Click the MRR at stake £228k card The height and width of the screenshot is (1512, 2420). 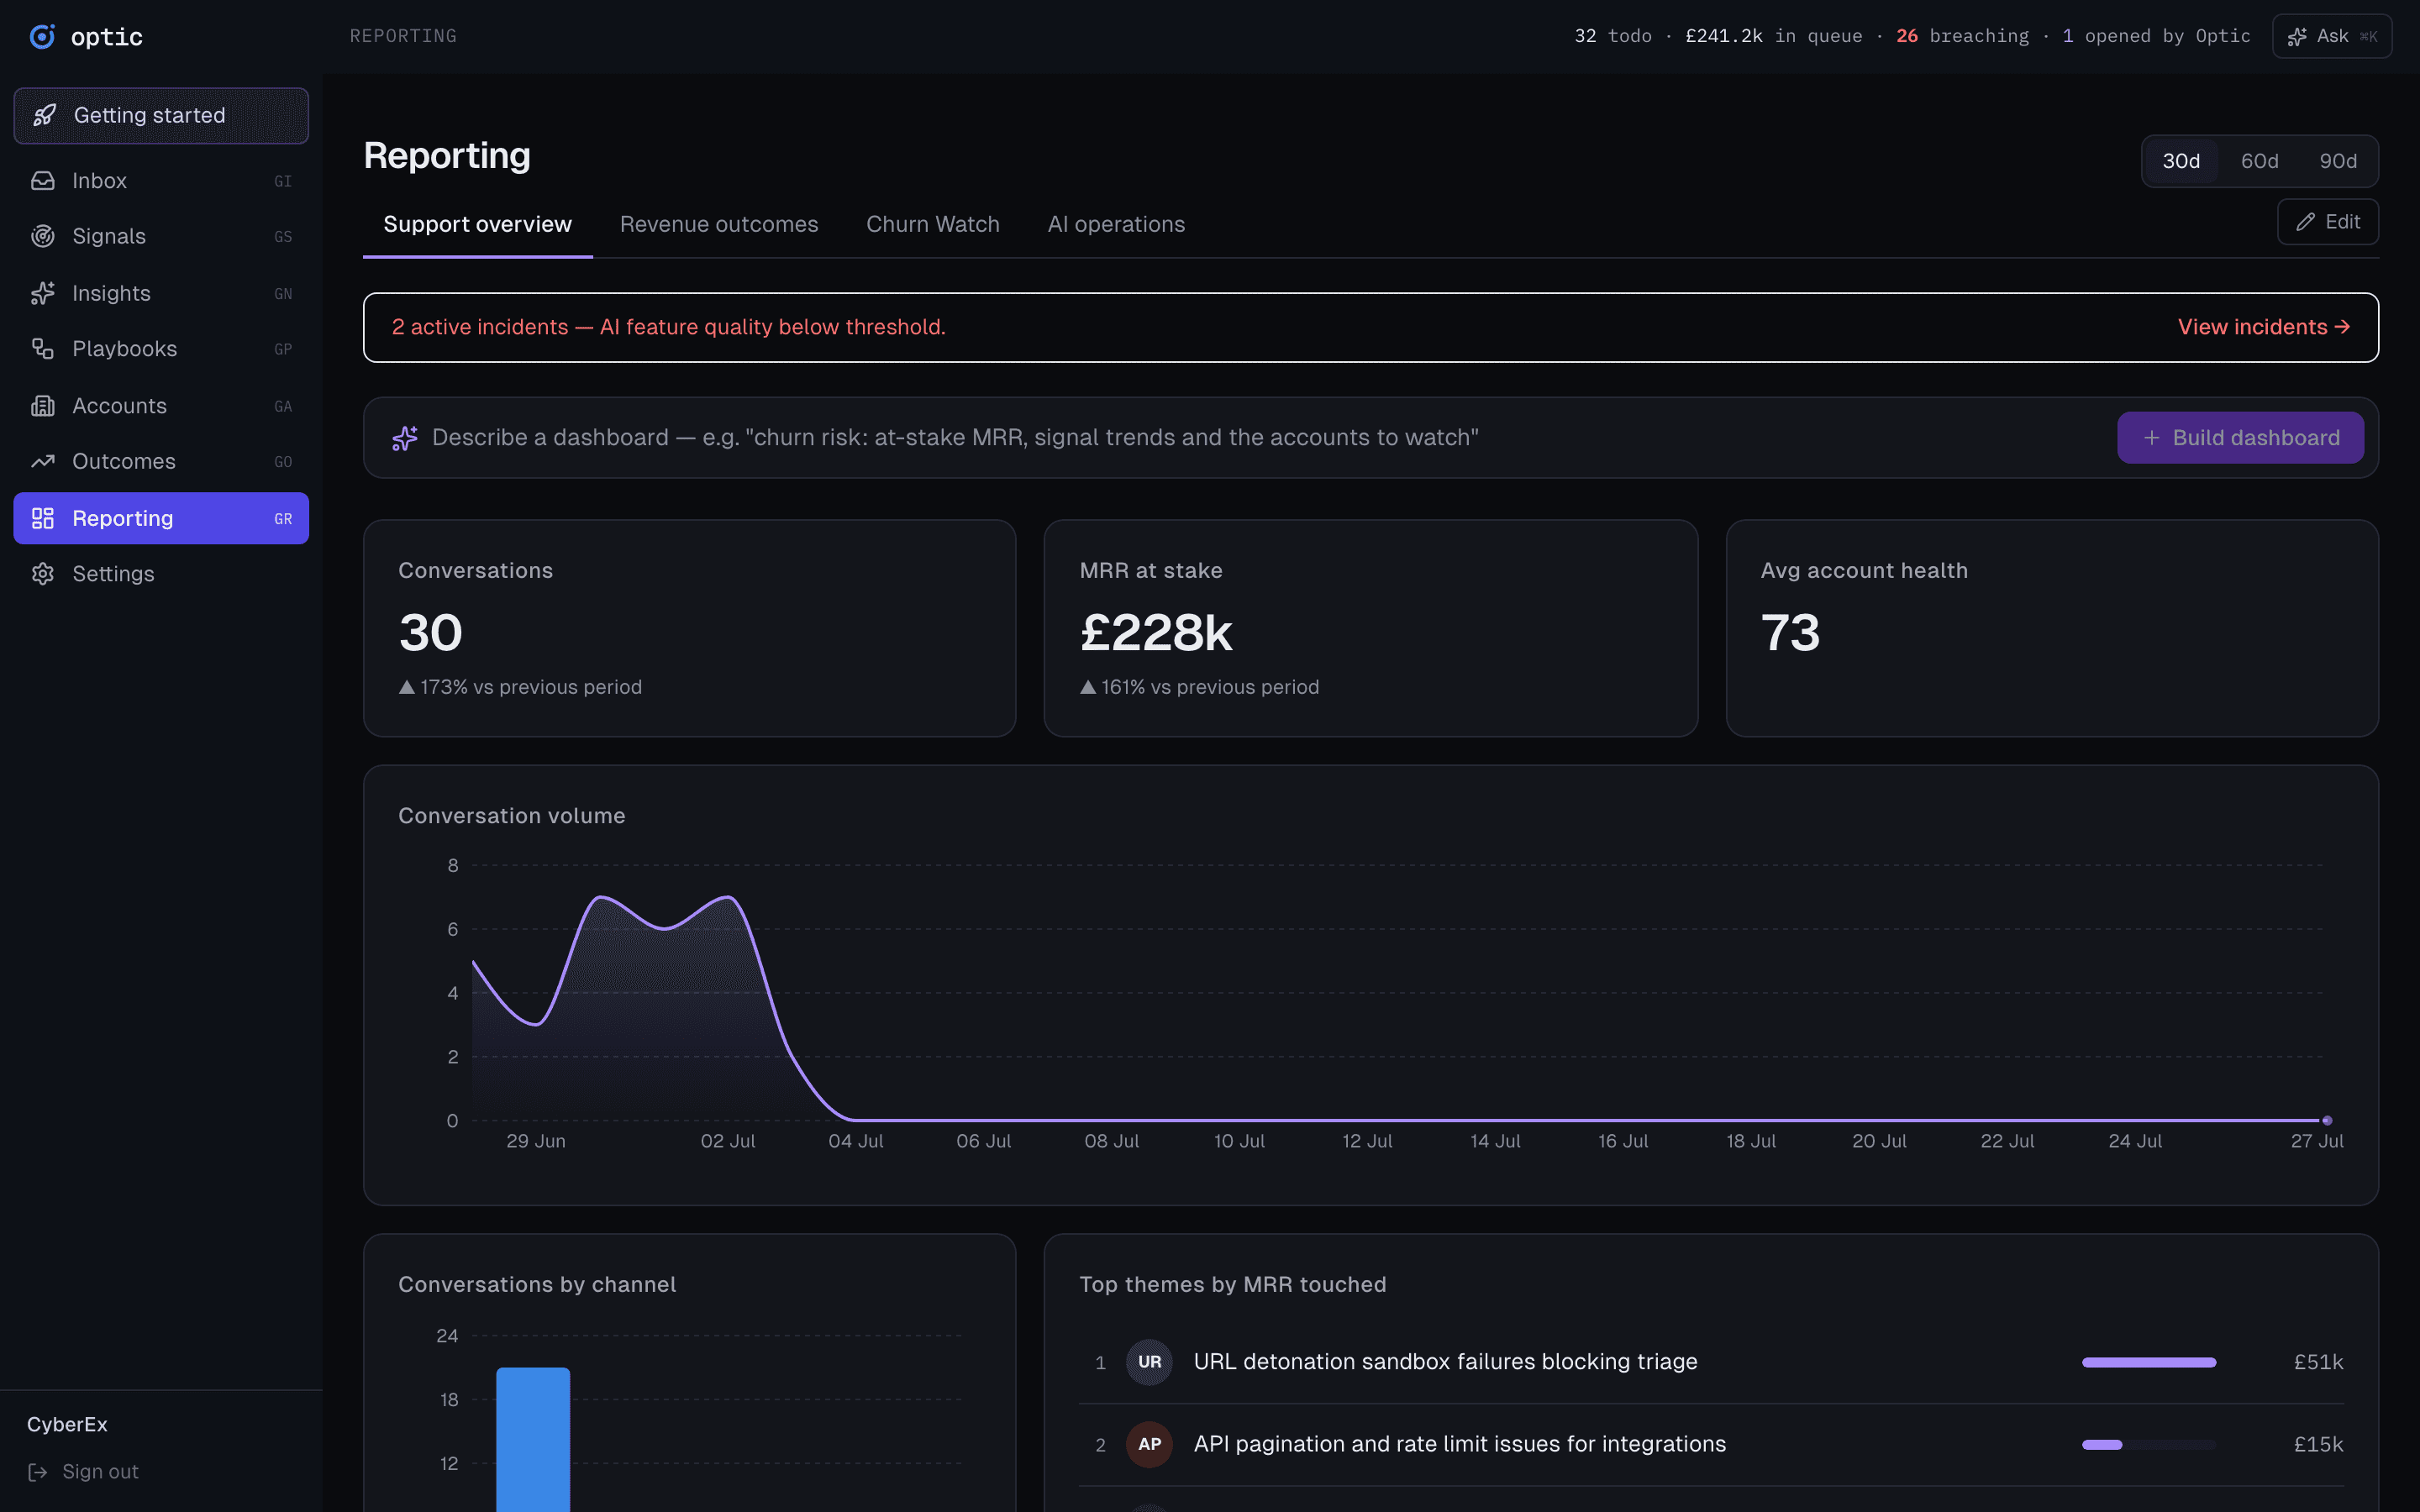tap(1370, 628)
